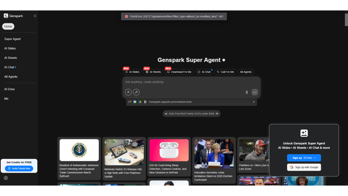This screenshot has width=348, height=196.
Task: Open Super Agent from the sidebar
Action: click(x=13, y=39)
